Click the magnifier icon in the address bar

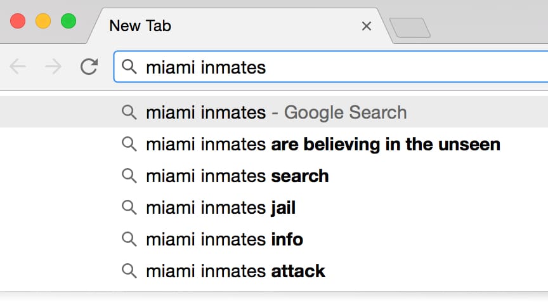point(129,67)
